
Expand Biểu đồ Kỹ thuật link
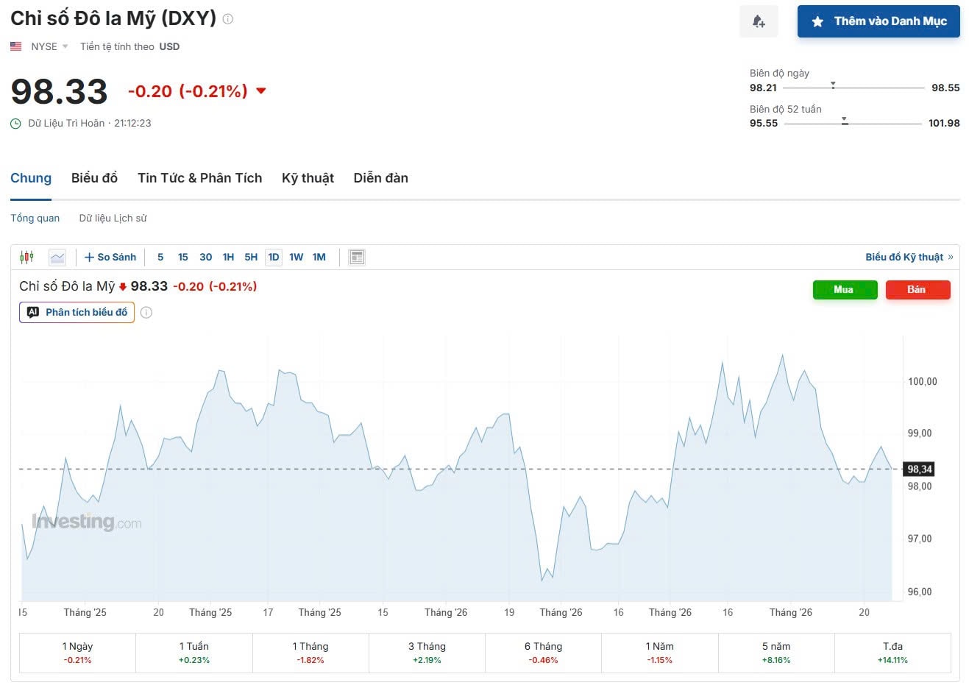point(909,257)
